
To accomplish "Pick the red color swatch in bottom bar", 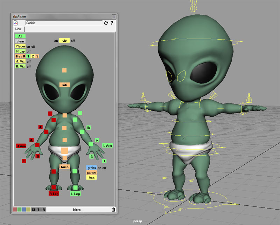I will click(x=15, y=210).
